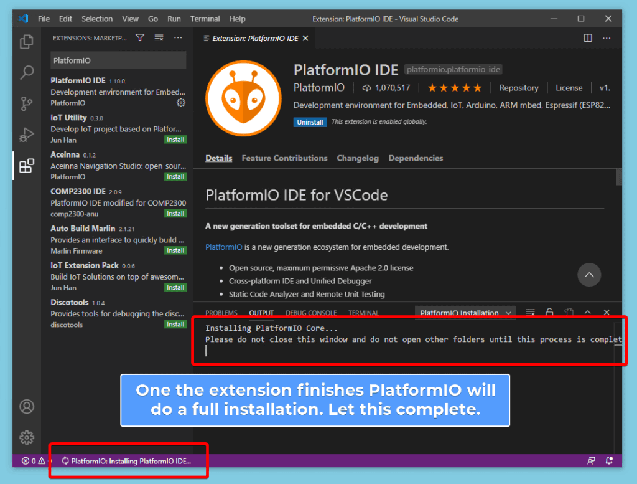Install the Discotools extension
Image resolution: width=637 pixels, height=484 pixels.
[175, 324]
